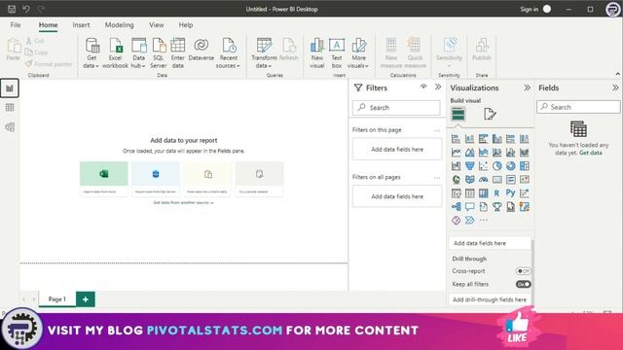623x350 pixels.
Task: Insert the Card visual
Action: [x=497, y=179]
